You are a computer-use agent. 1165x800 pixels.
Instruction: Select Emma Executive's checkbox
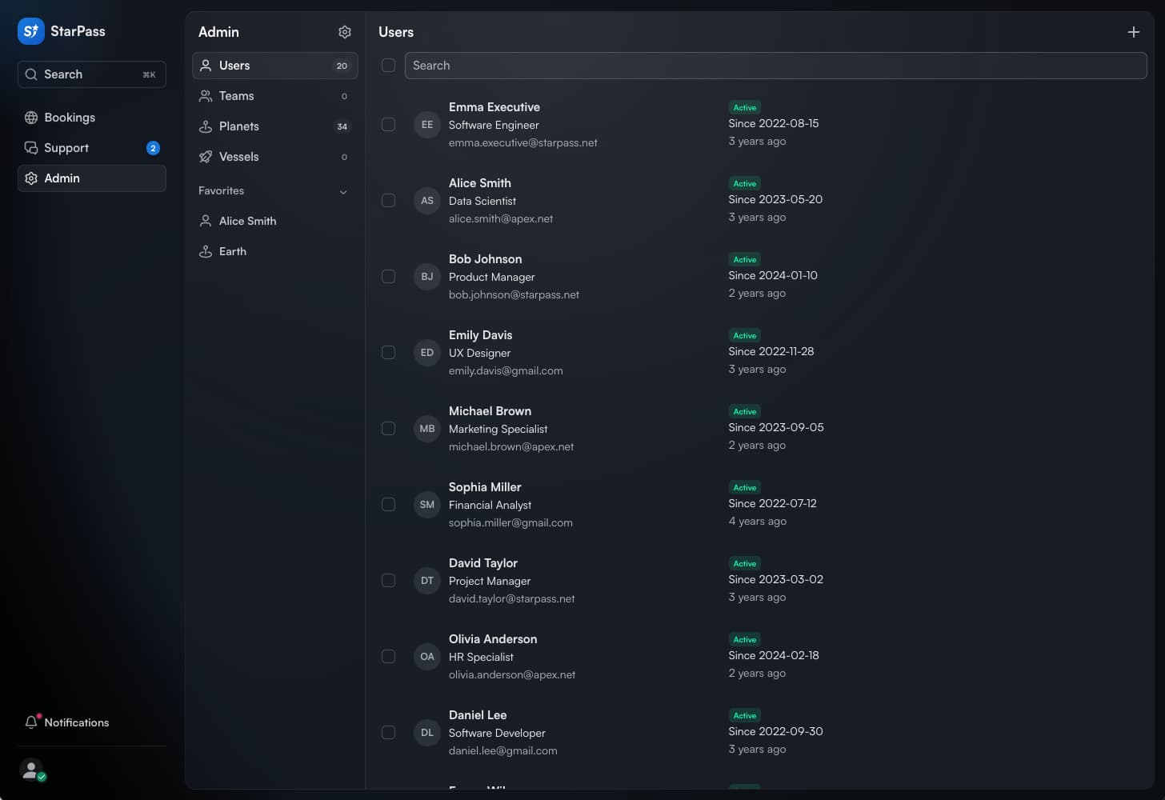(x=388, y=125)
